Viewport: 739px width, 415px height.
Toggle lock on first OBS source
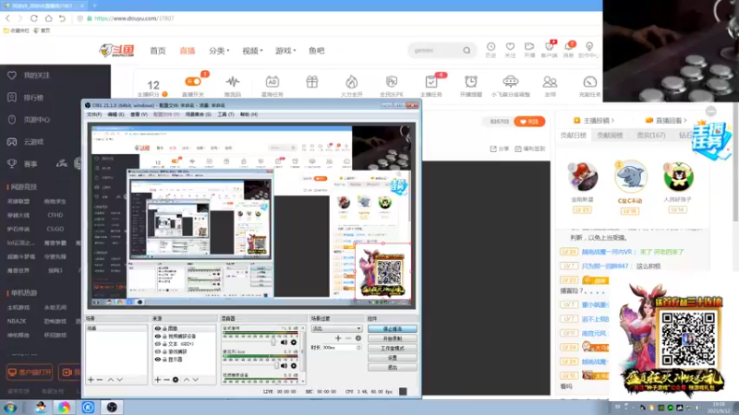point(164,328)
